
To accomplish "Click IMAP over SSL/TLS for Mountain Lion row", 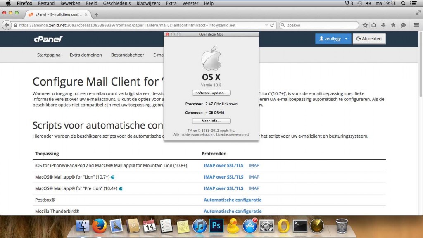I will [x=223, y=165].
